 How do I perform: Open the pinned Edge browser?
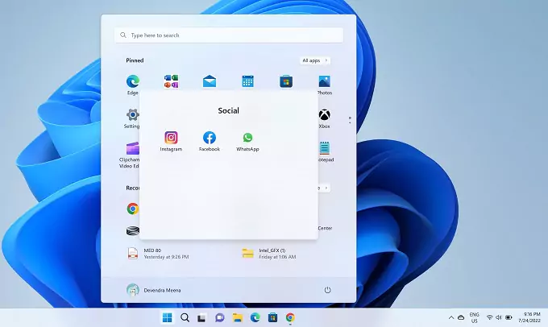click(132, 85)
